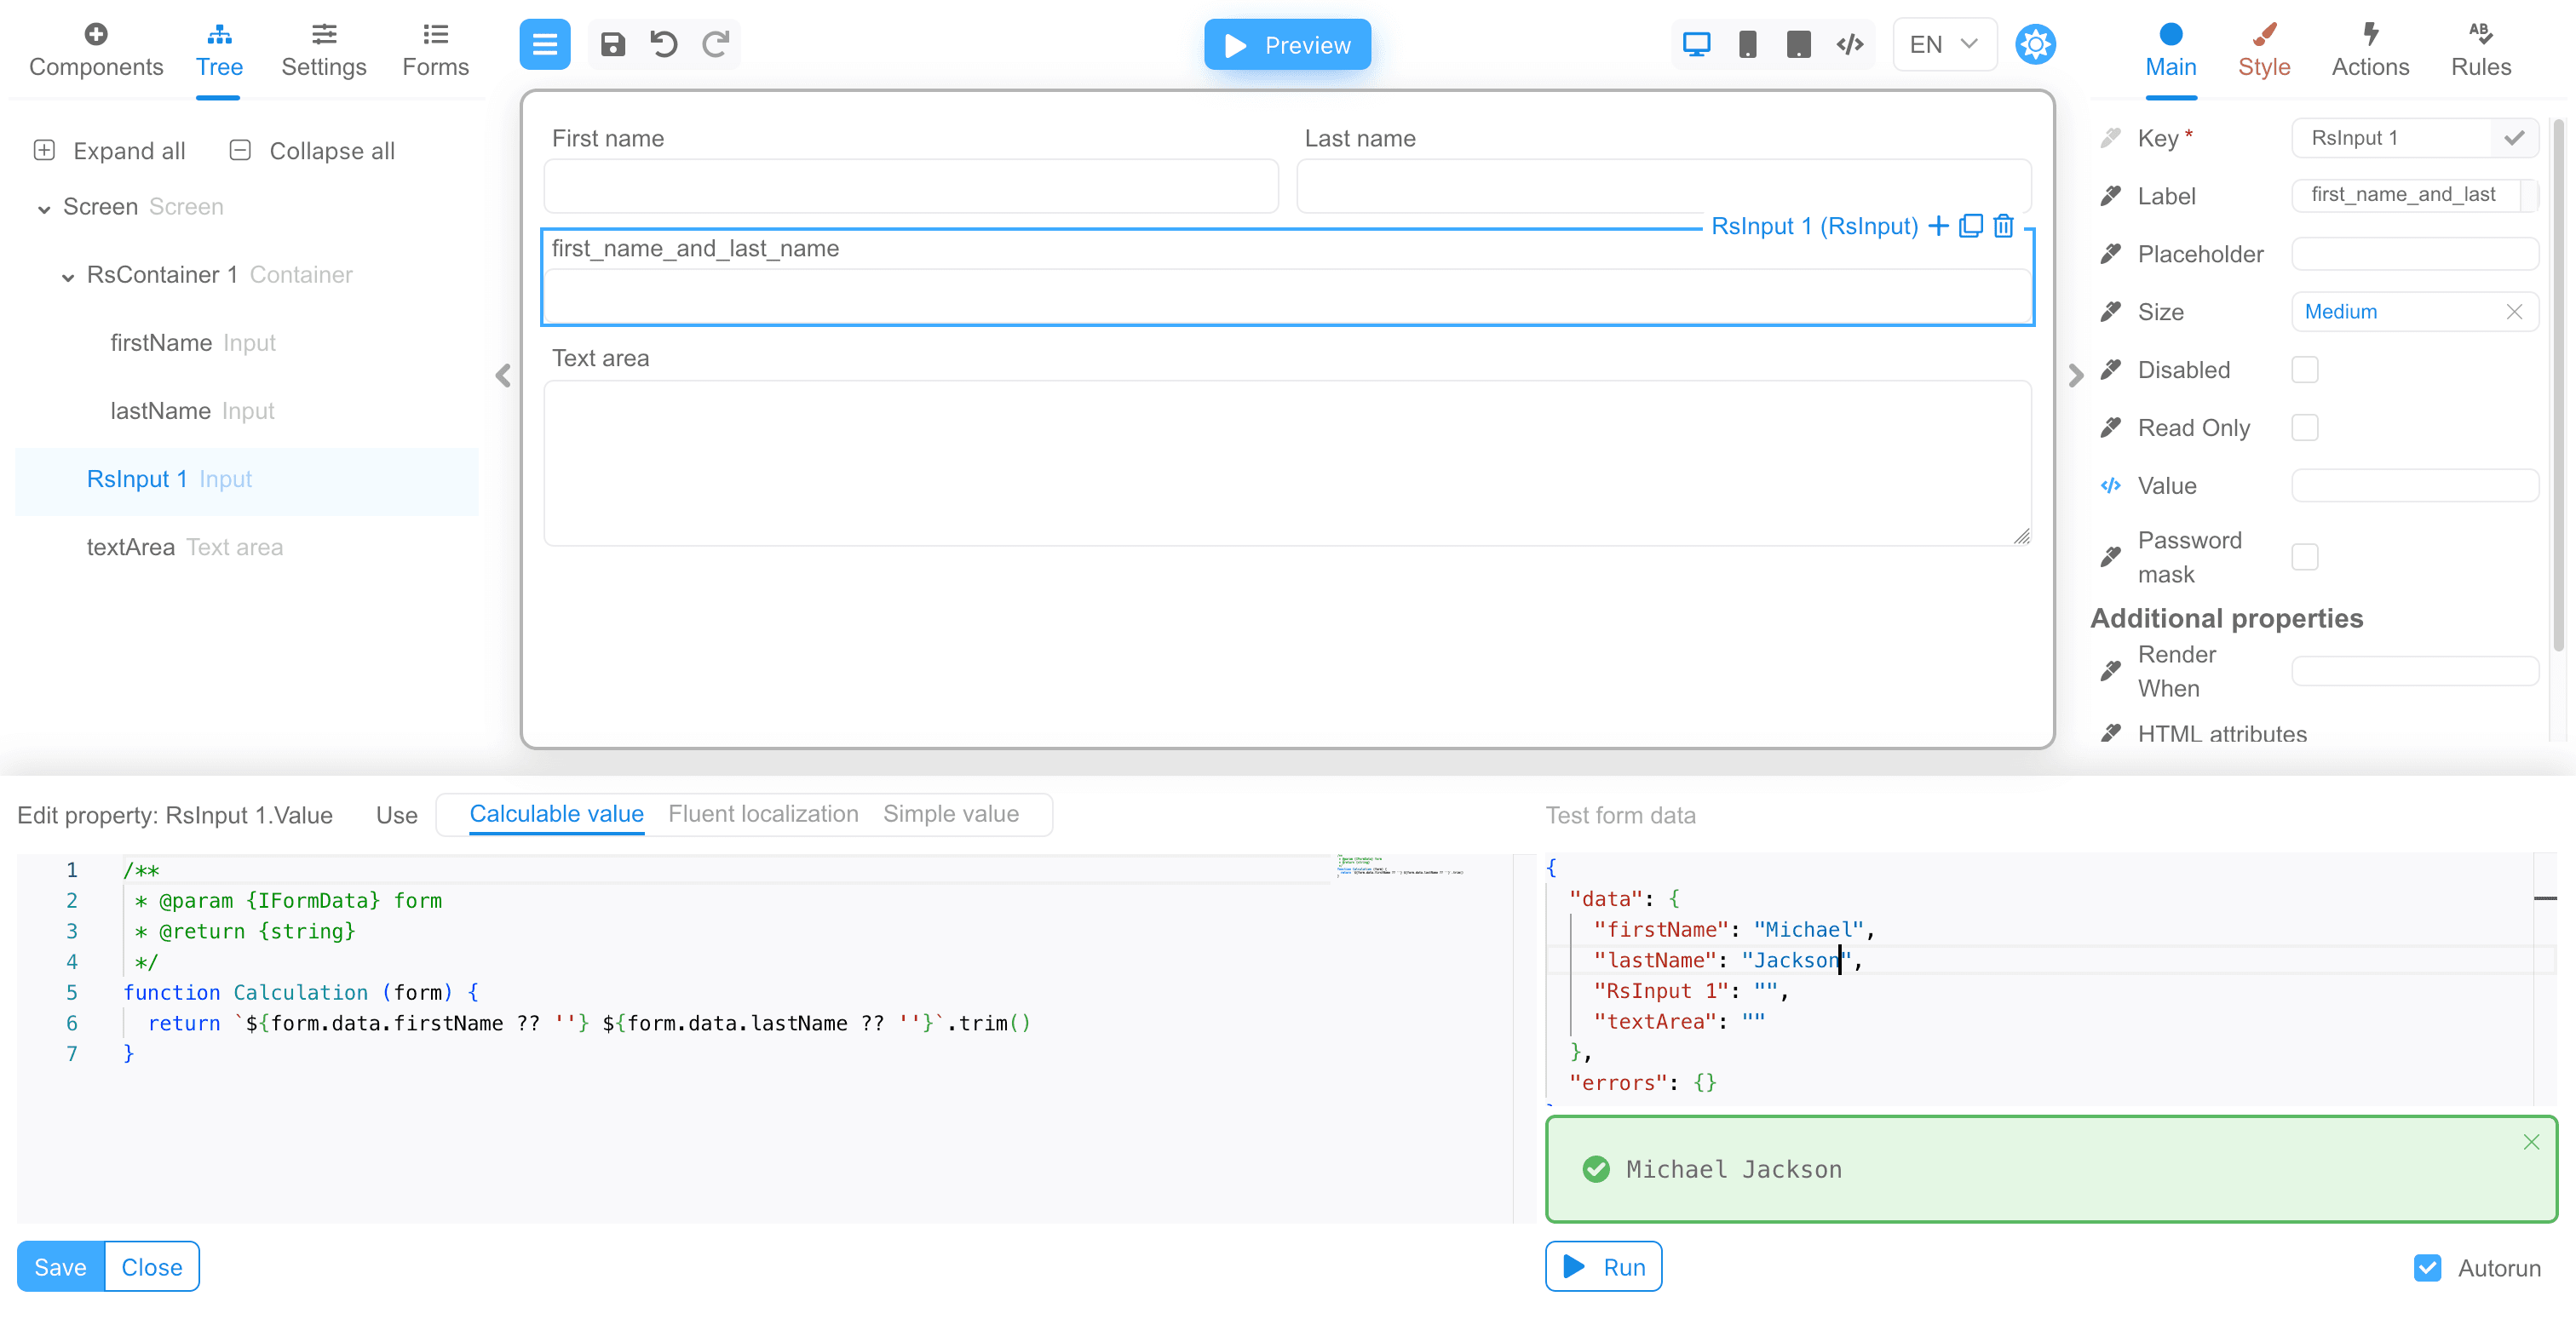
Task: Collapse the RsContainer 1 tree node
Action: tap(68, 277)
